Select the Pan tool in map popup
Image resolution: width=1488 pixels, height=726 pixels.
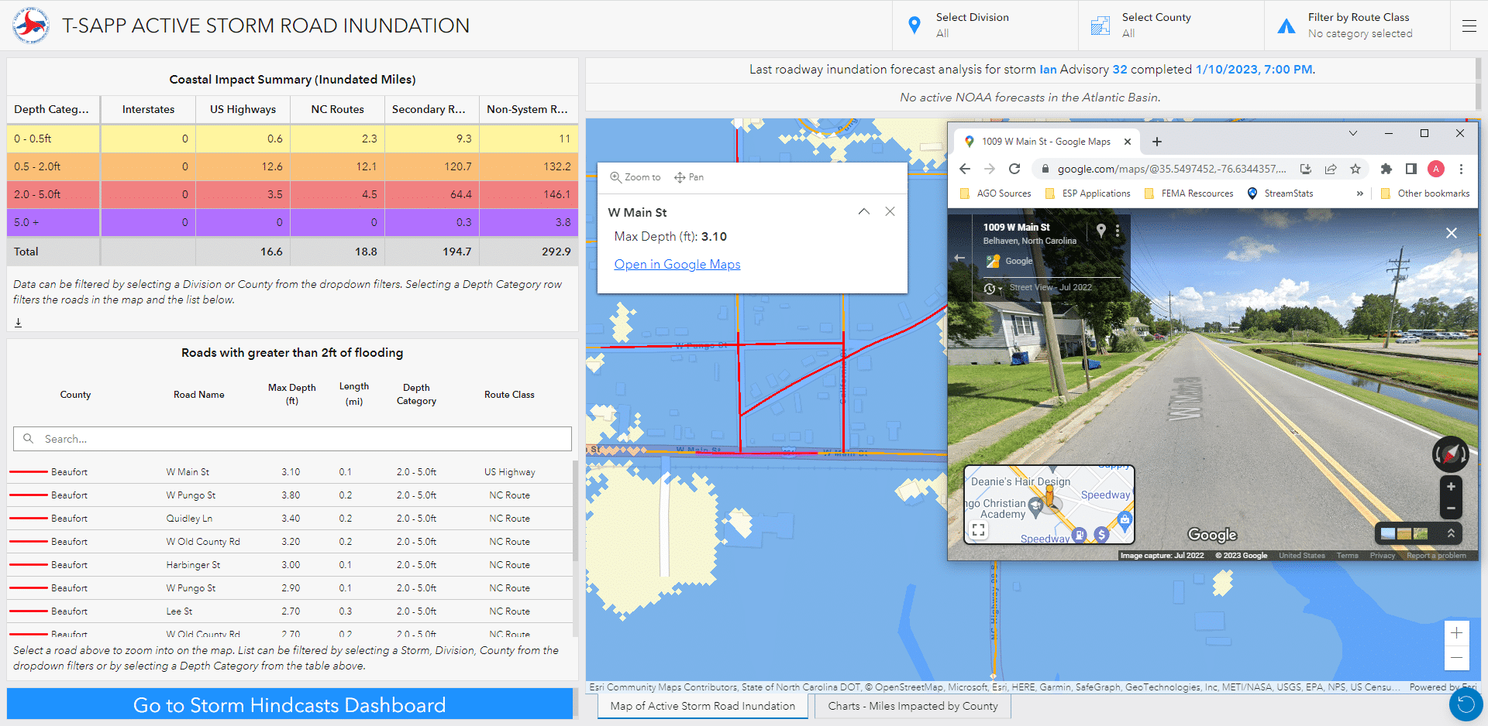point(689,176)
